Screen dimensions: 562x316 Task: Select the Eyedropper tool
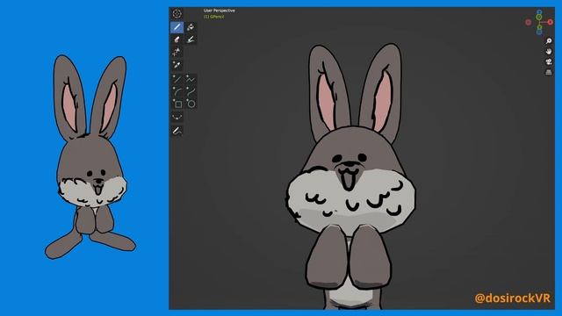(177, 65)
